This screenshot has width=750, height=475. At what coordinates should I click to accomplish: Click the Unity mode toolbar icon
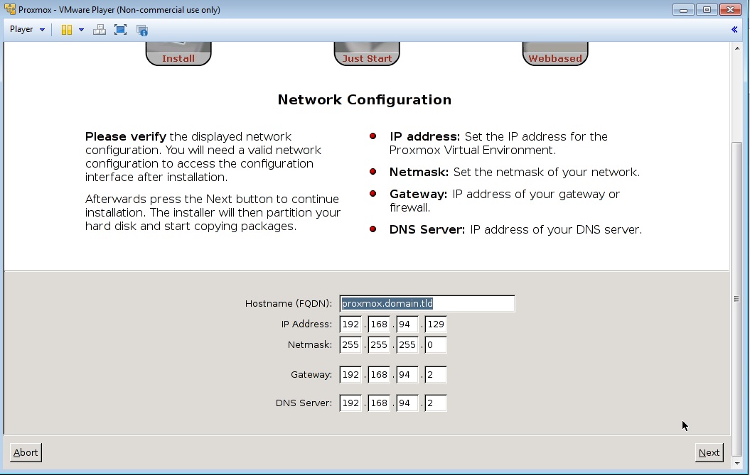click(x=142, y=30)
